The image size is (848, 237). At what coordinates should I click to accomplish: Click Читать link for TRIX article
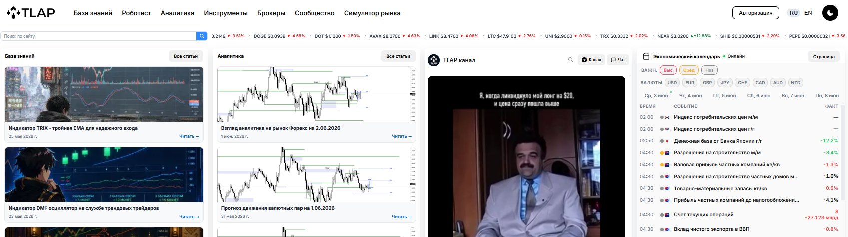click(x=189, y=136)
